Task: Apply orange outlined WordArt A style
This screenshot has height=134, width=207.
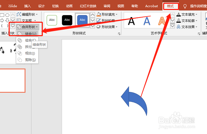Action: tap(162, 21)
